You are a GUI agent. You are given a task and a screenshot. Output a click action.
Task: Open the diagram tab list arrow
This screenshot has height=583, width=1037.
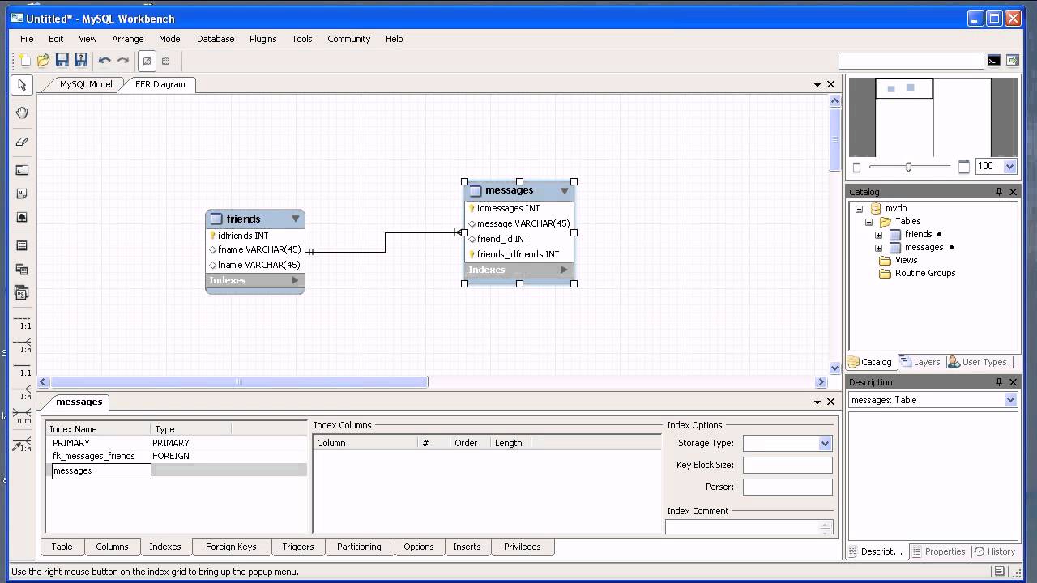pos(817,84)
